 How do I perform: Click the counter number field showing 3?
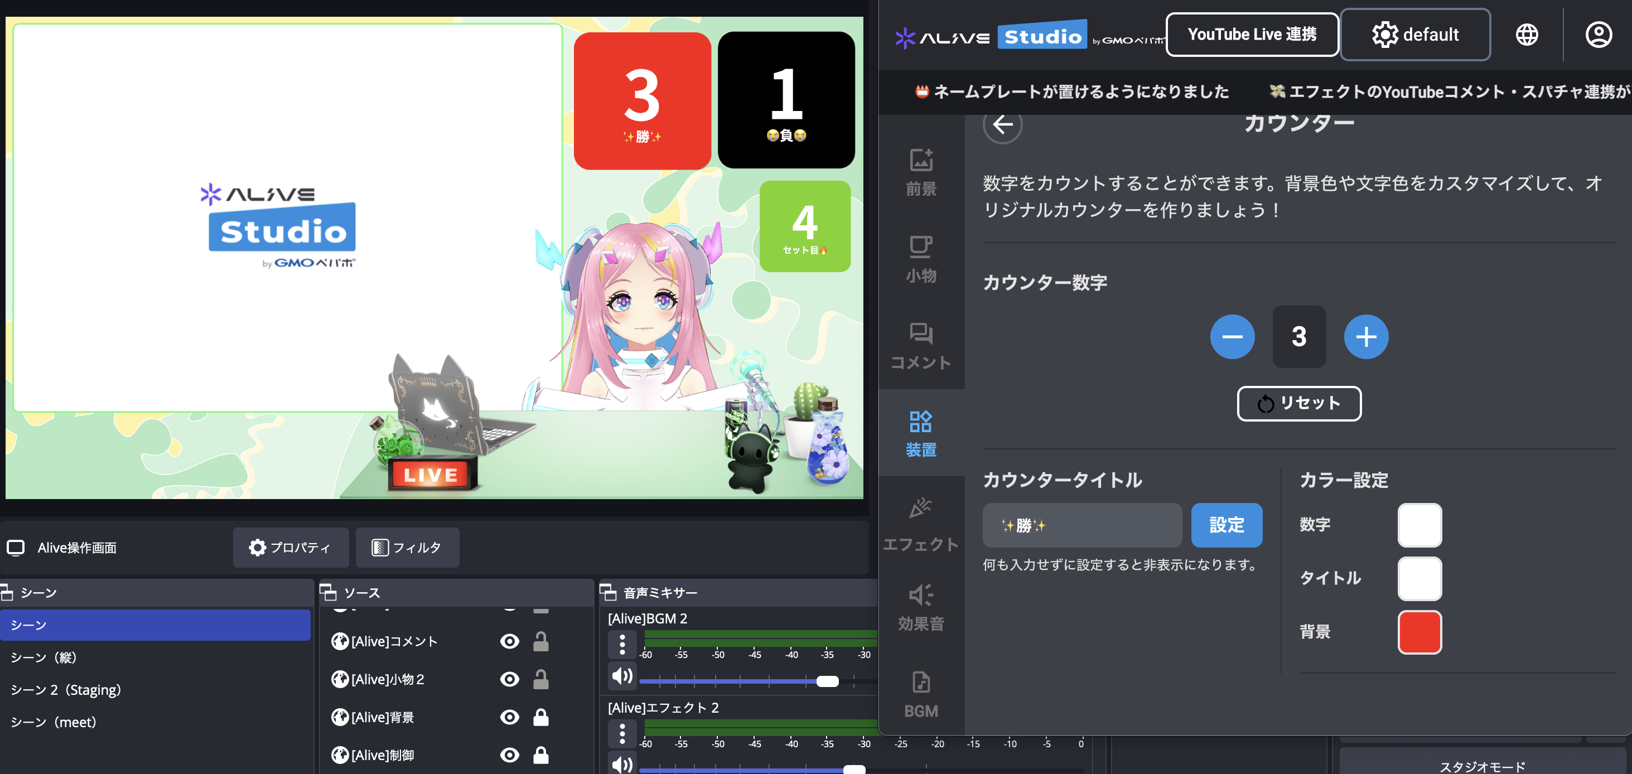coord(1299,336)
